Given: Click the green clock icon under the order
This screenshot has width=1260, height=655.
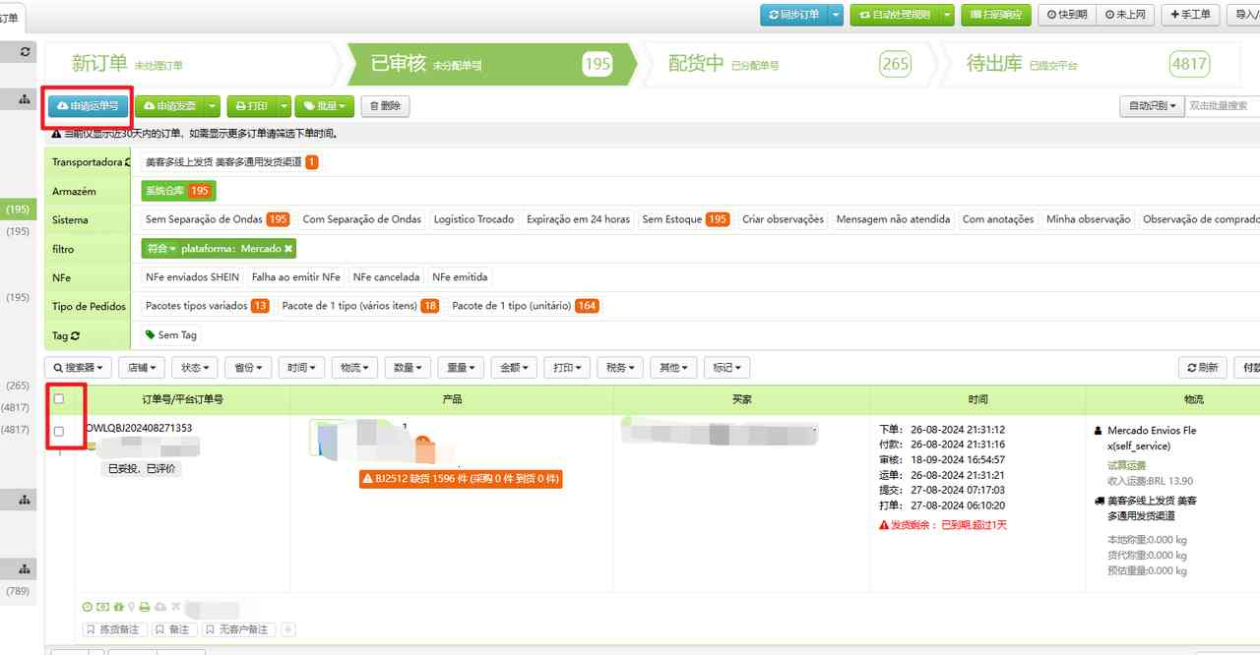Looking at the screenshot, I should point(88,608).
